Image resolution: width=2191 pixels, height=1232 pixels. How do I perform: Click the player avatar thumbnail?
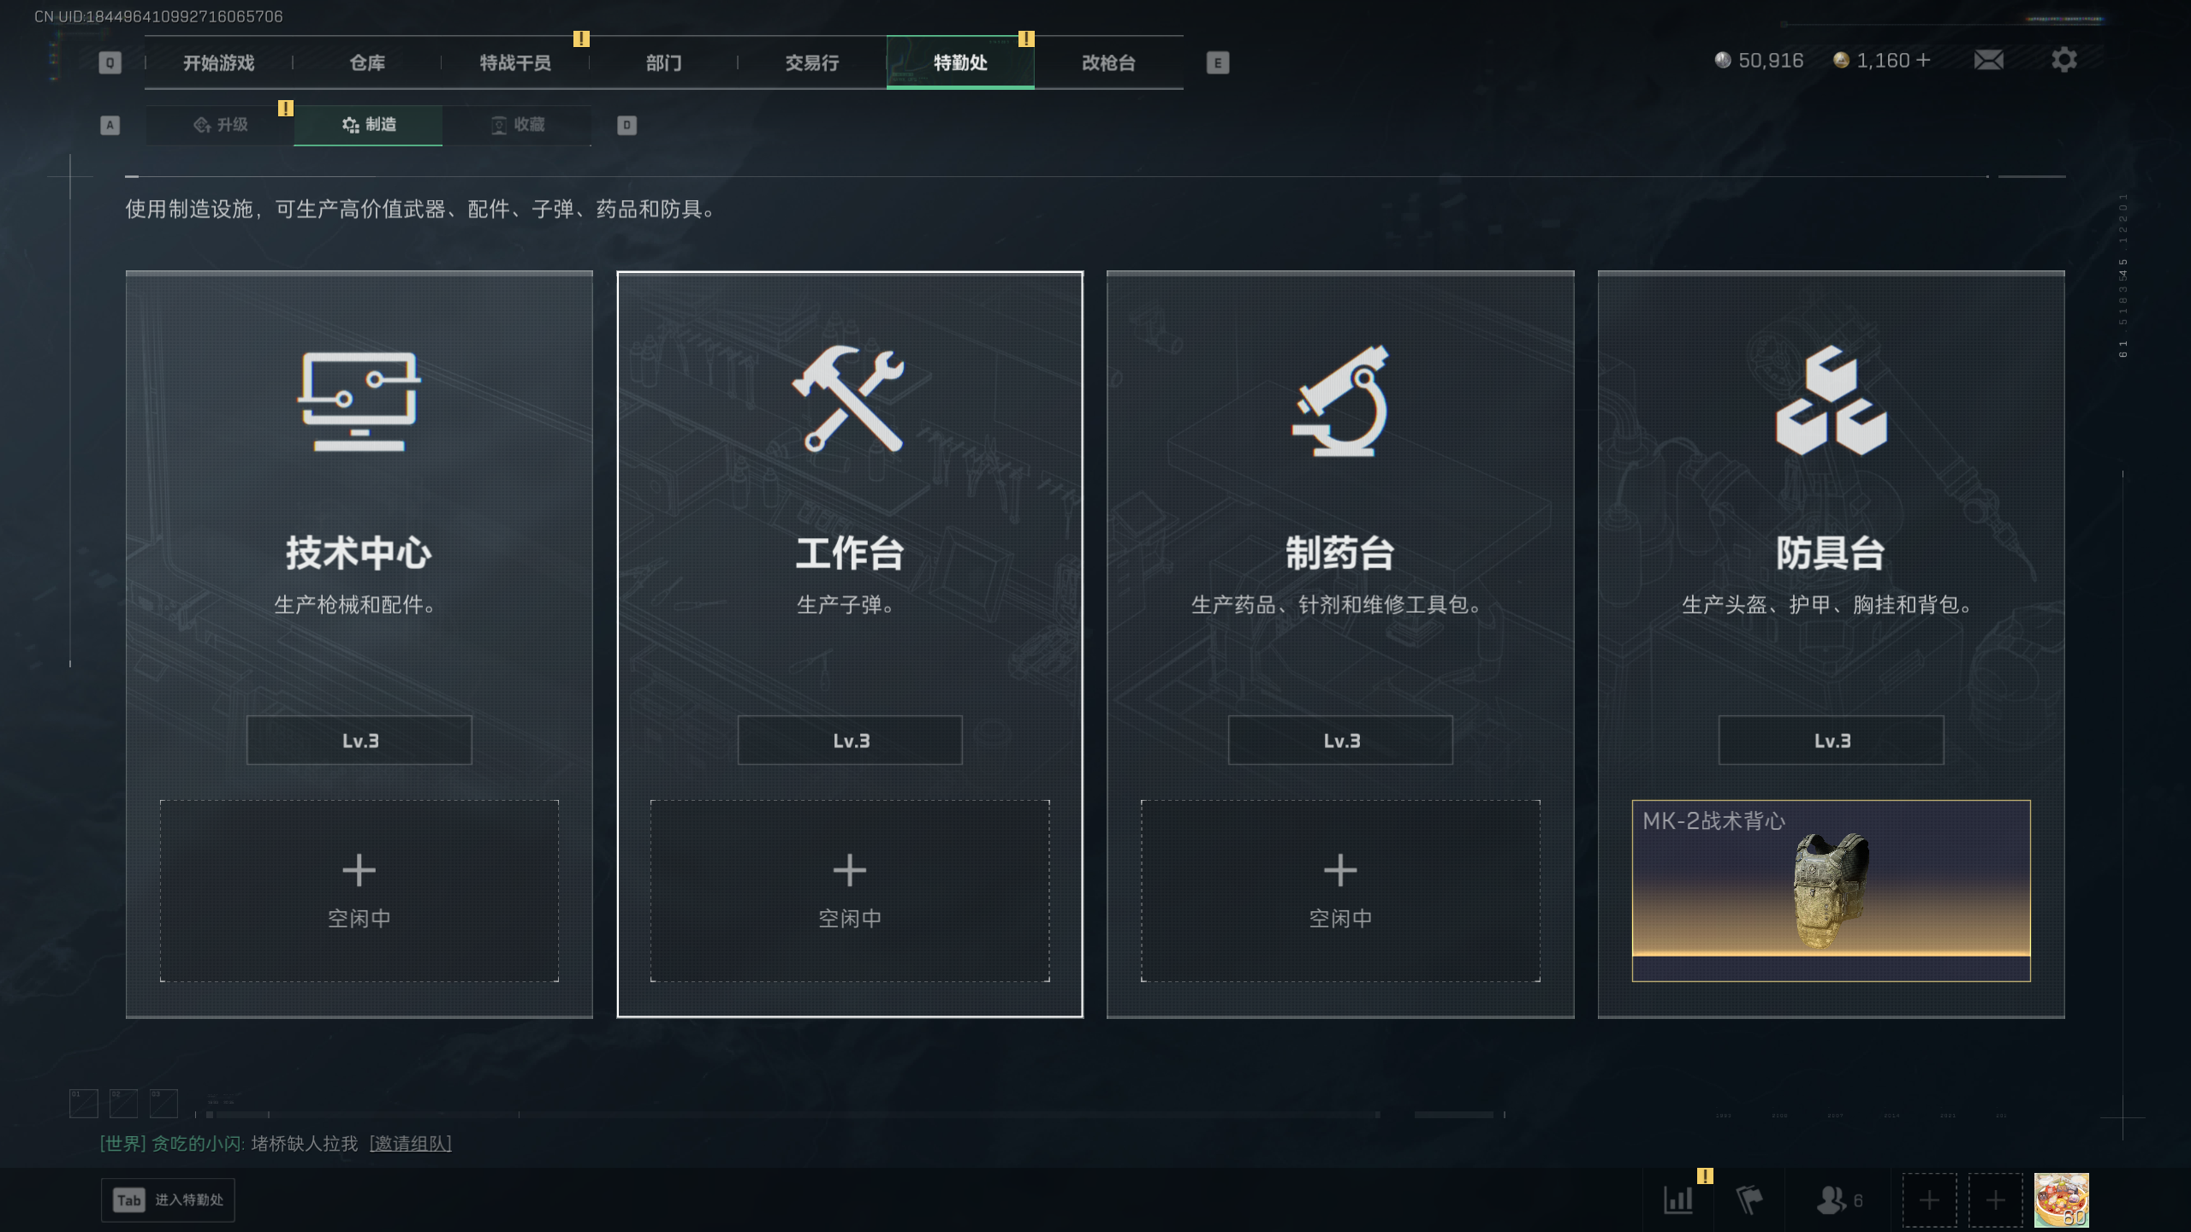2061,1199
